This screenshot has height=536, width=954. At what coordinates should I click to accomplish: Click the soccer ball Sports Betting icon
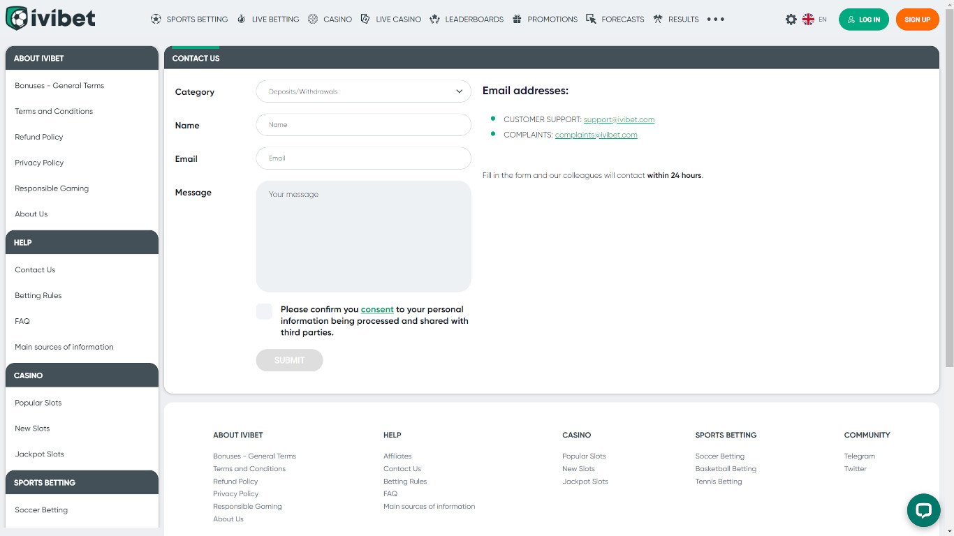(156, 19)
